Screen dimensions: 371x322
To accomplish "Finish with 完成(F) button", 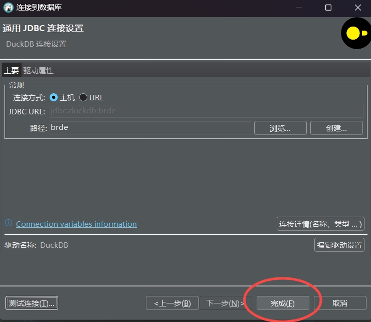I will (283, 303).
